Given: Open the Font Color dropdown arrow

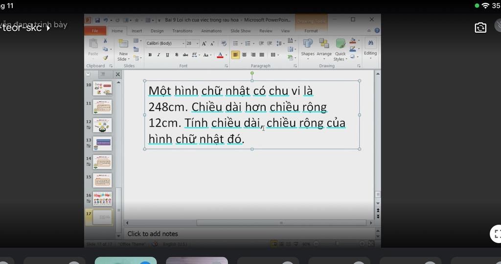Looking at the screenshot, I should pyautogui.click(x=226, y=55).
